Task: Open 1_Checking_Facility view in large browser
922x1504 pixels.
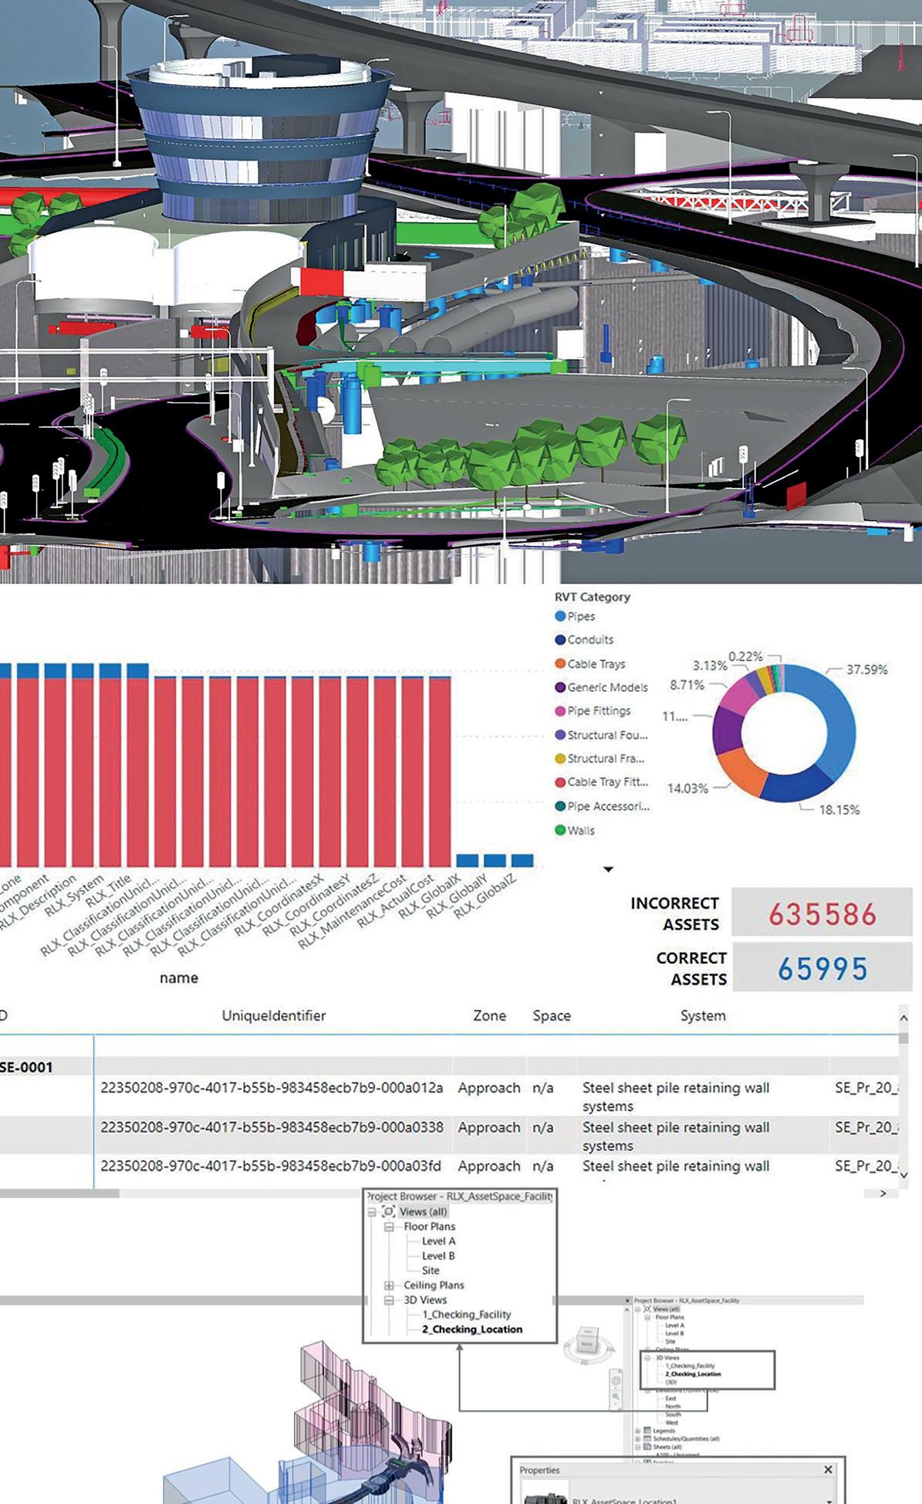Action: pyautogui.click(x=466, y=1315)
